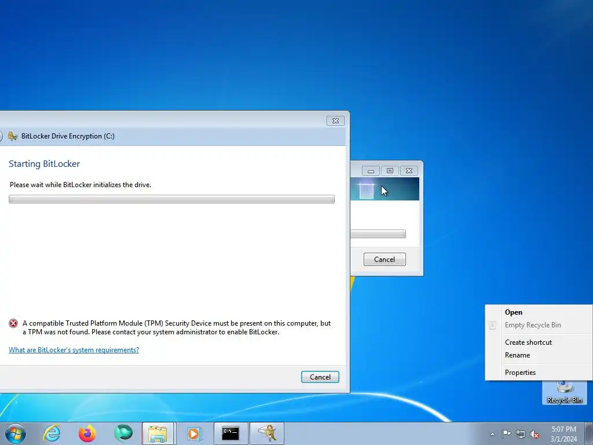Open the clock showing 5:07 PM
593x445 pixels.
[x=563, y=429]
